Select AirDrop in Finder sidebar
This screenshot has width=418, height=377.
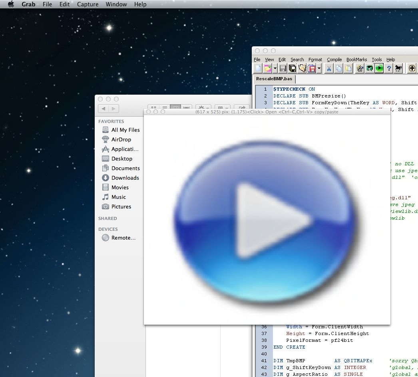coord(117,140)
